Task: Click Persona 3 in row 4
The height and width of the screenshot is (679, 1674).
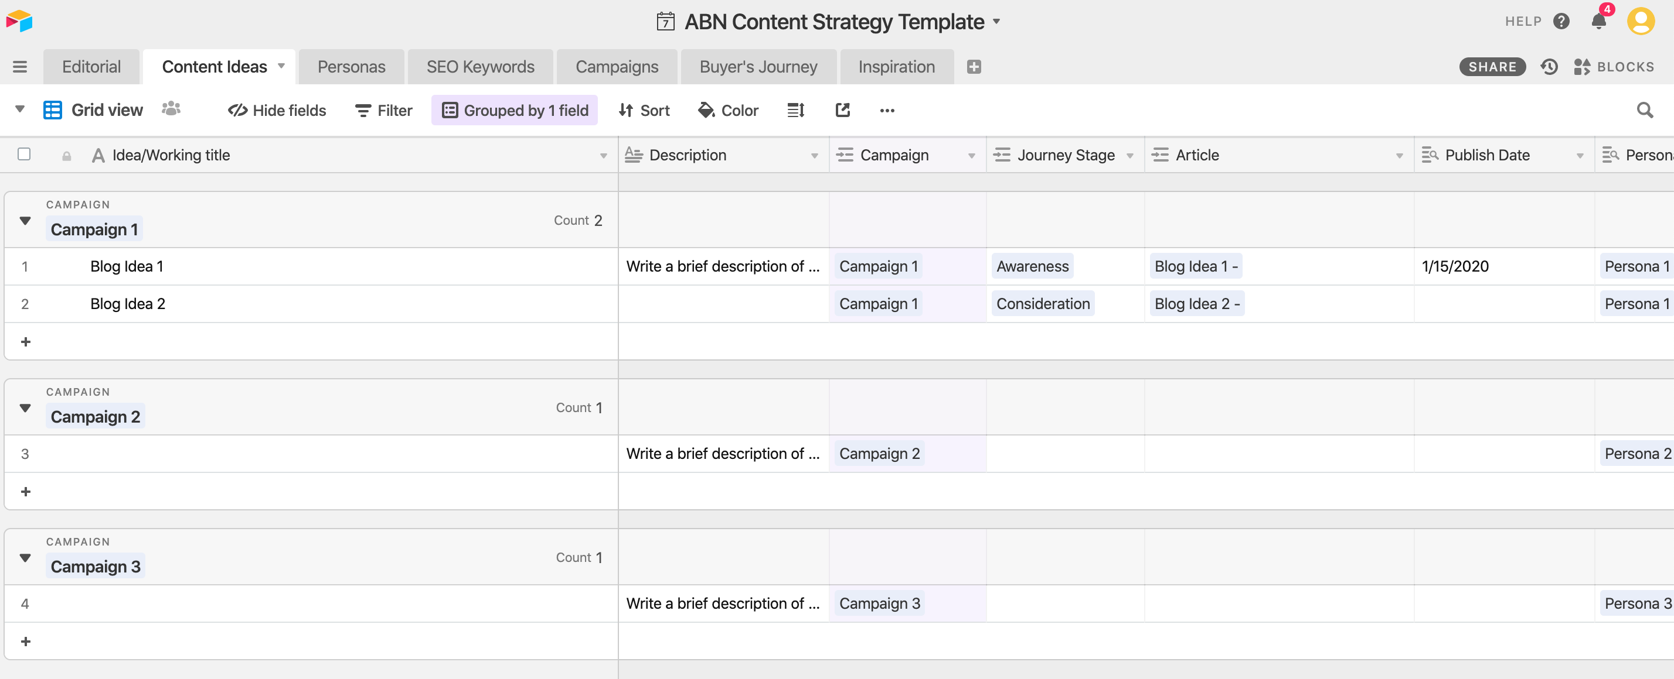Action: (x=1637, y=603)
